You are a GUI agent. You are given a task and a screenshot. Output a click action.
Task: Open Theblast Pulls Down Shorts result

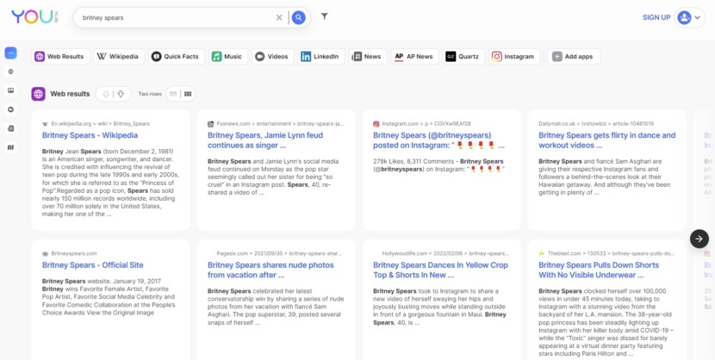599,270
